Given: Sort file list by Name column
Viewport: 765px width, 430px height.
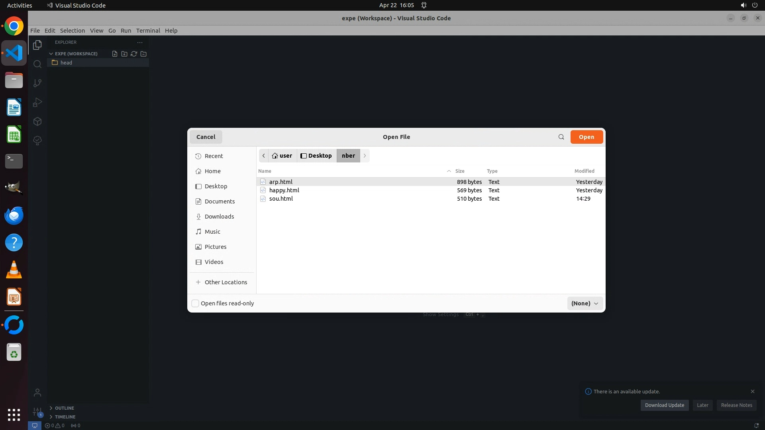Looking at the screenshot, I should coord(265,171).
